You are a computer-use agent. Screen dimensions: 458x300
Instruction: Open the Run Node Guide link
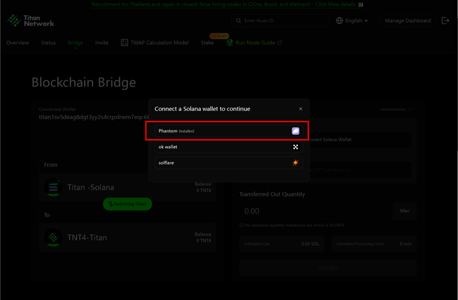point(254,43)
